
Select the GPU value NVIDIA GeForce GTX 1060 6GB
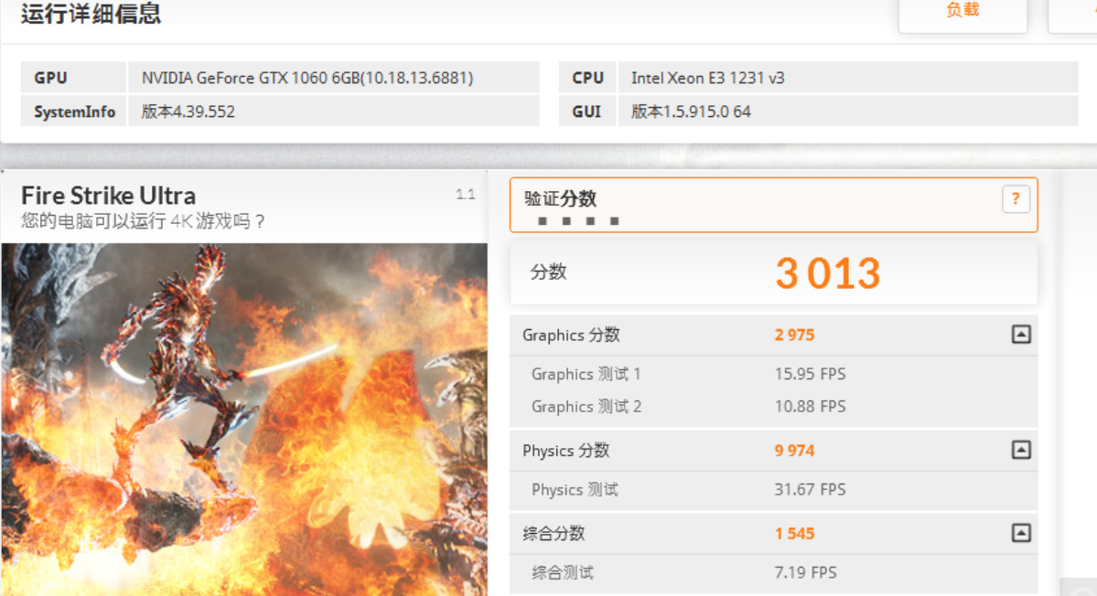tap(307, 78)
